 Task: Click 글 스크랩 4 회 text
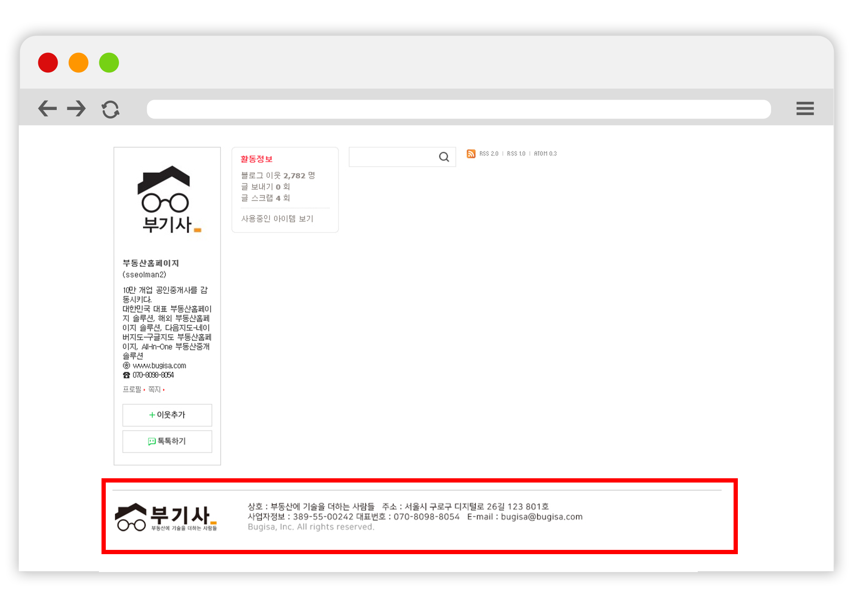(266, 198)
